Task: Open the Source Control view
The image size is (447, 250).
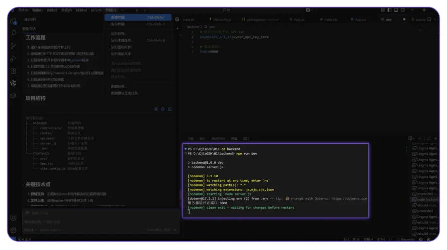Action: [x=13, y=46]
